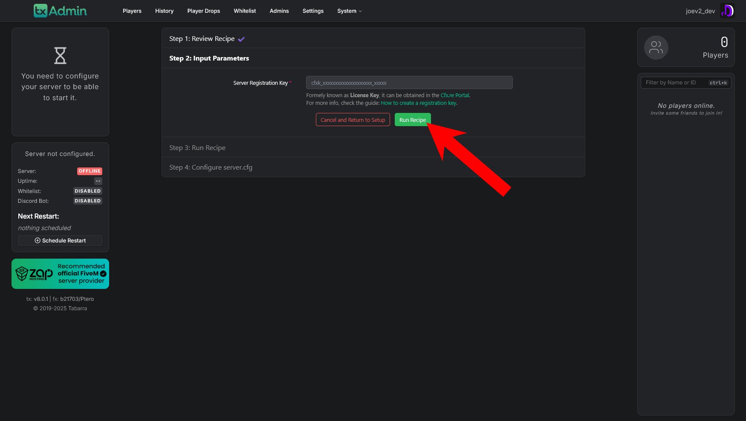Click the hourglass icon

60,55
